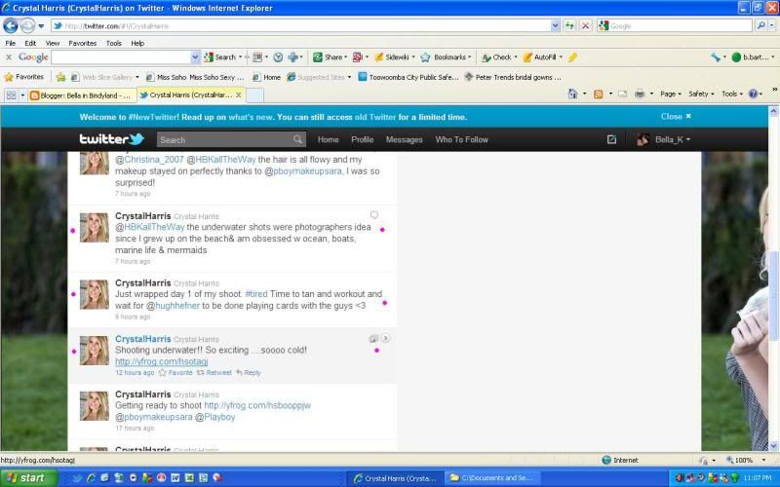The width and height of the screenshot is (780, 487).
Task: Click the Print icon in command bar
Action: click(640, 94)
